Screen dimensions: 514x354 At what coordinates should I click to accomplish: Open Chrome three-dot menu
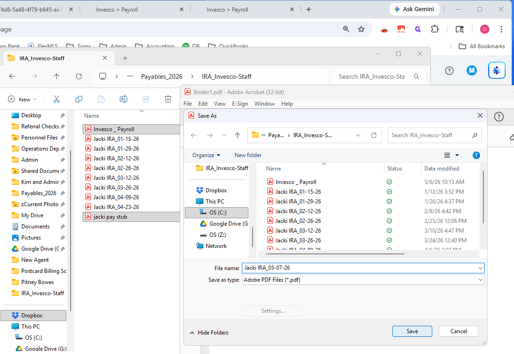[x=501, y=30]
